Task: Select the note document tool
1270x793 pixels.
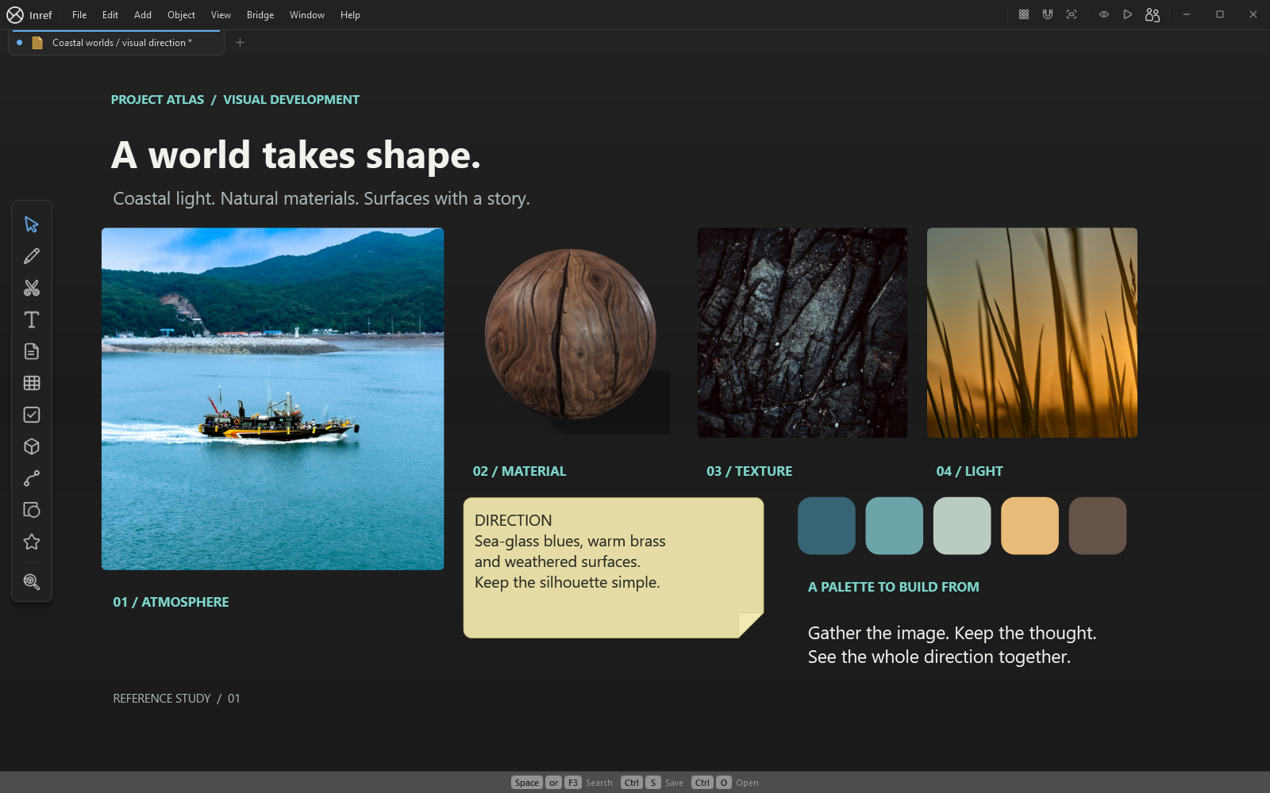Action: tap(32, 351)
